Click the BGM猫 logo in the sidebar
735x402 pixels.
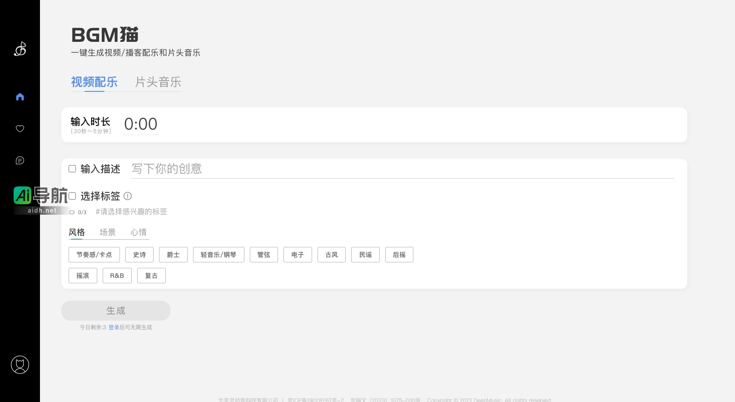20,49
